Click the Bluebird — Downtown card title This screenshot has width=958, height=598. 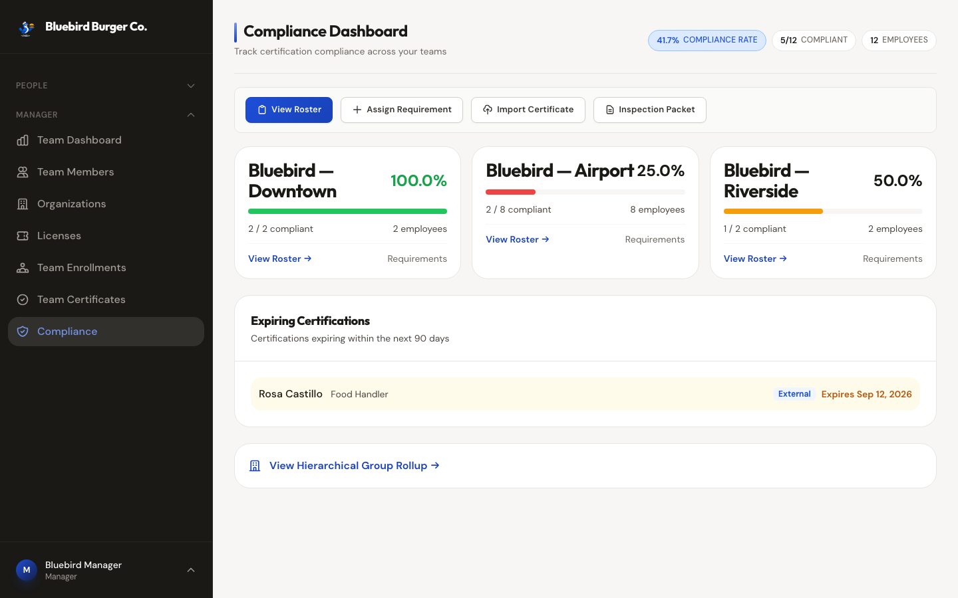pyautogui.click(x=293, y=181)
